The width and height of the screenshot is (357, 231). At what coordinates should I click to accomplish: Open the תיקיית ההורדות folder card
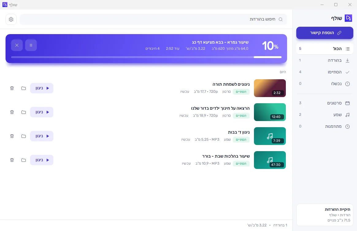pos(325,215)
